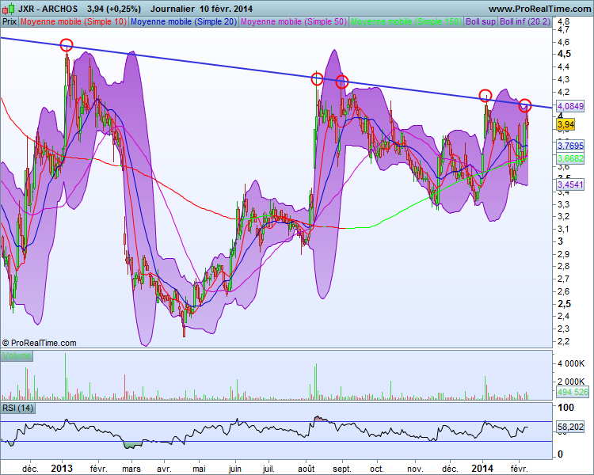Click the green 3,6682 value tag
594x475 pixels.
pos(570,158)
